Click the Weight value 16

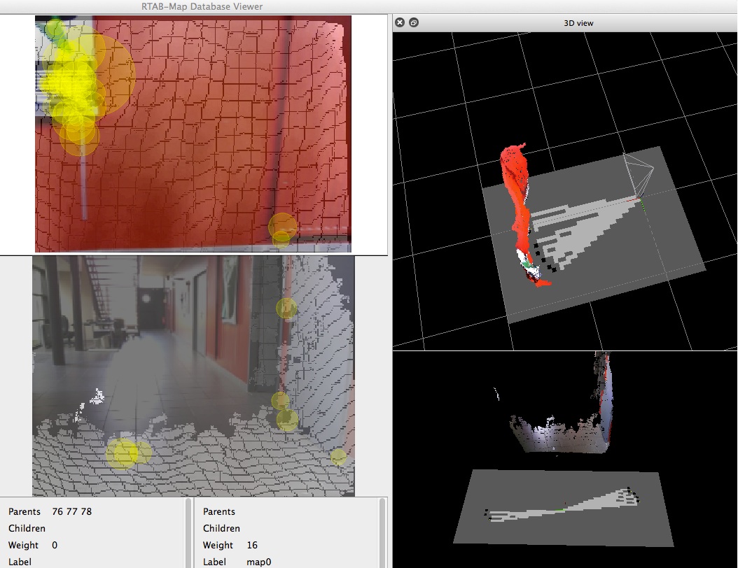tap(253, 545)
